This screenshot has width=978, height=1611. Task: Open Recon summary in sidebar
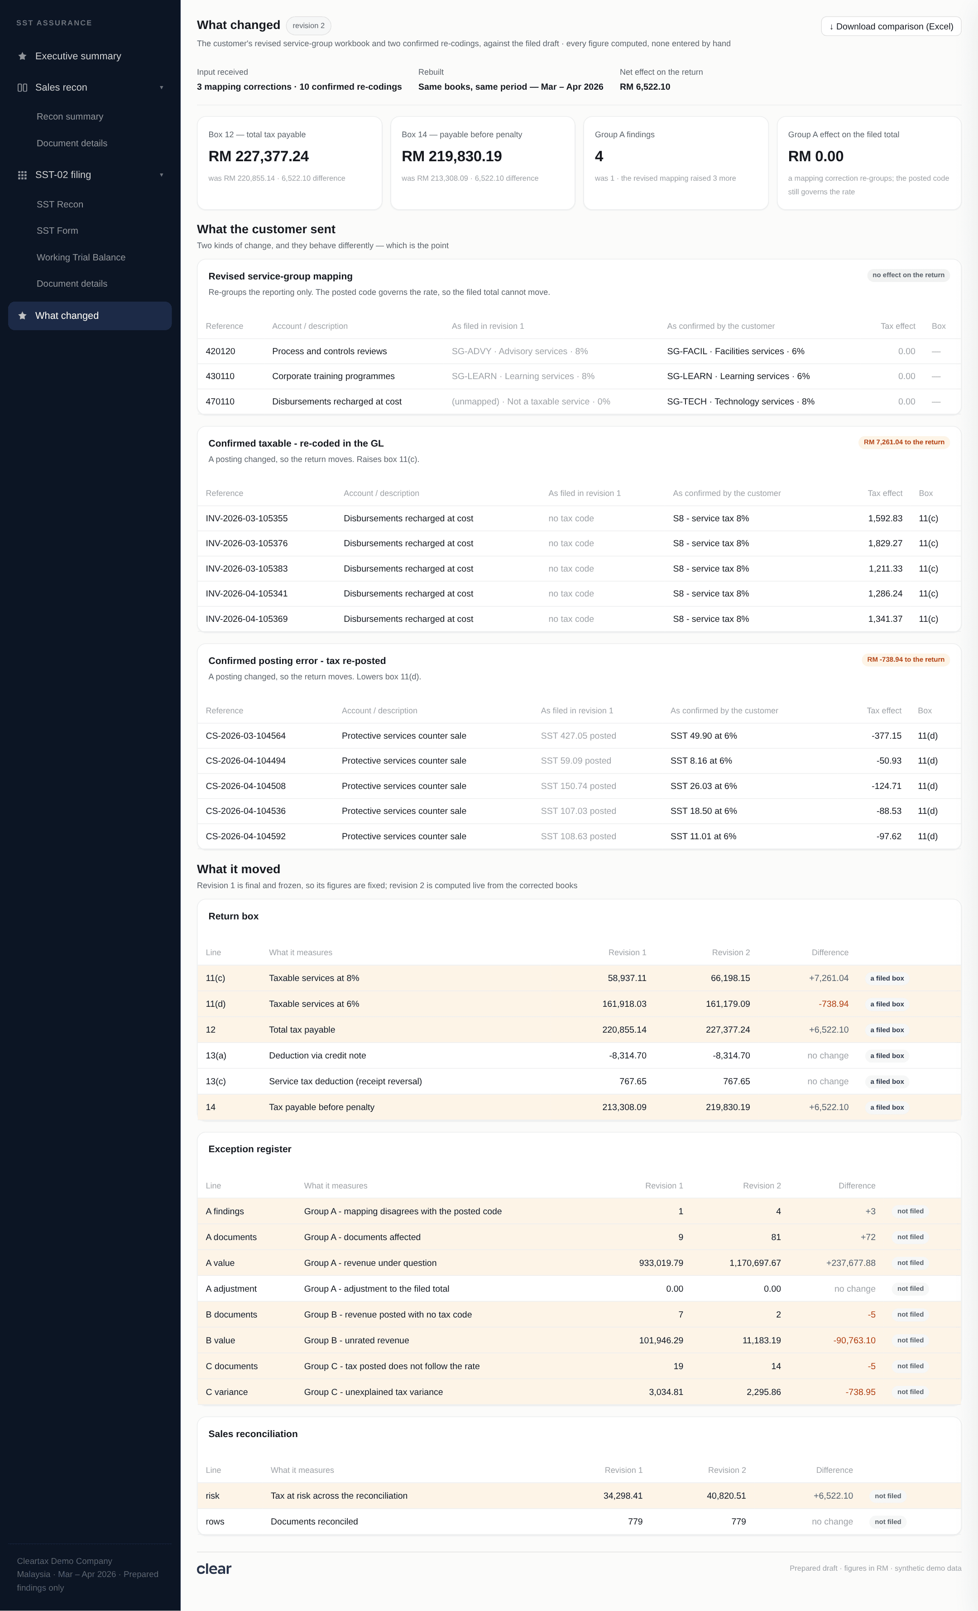tap(70, 116)
